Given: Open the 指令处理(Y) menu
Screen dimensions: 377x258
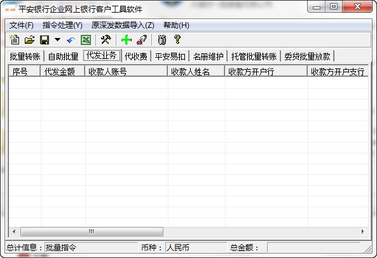Looking at the screenshot, I should coord(62,25).
